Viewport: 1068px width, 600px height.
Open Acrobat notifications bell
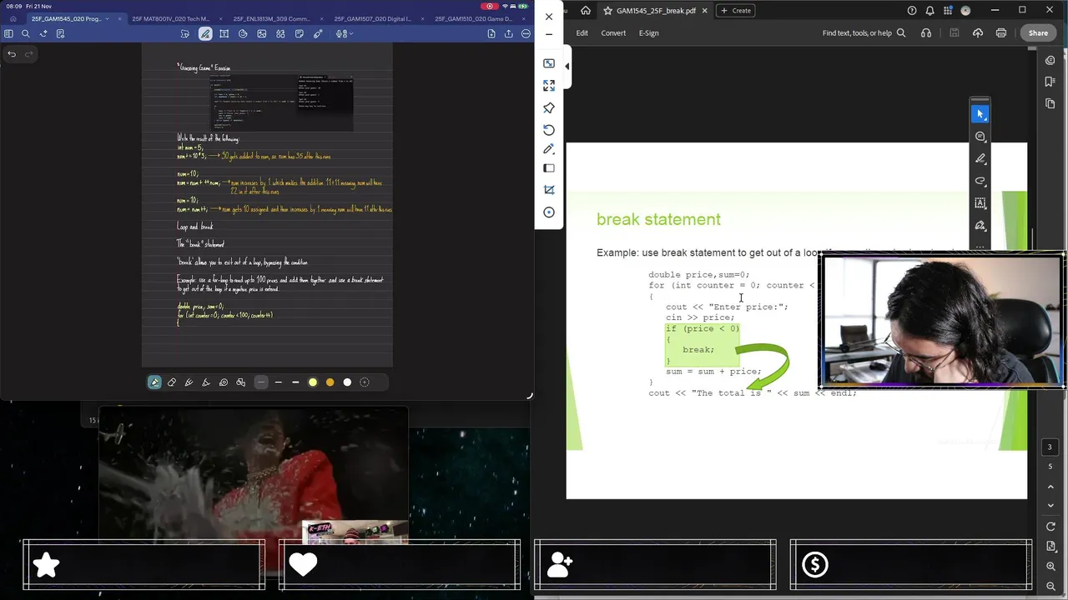tap(930, 10)
